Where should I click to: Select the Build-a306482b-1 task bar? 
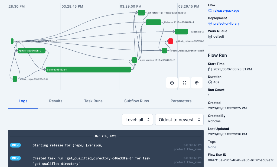click(x=88, y=70)
